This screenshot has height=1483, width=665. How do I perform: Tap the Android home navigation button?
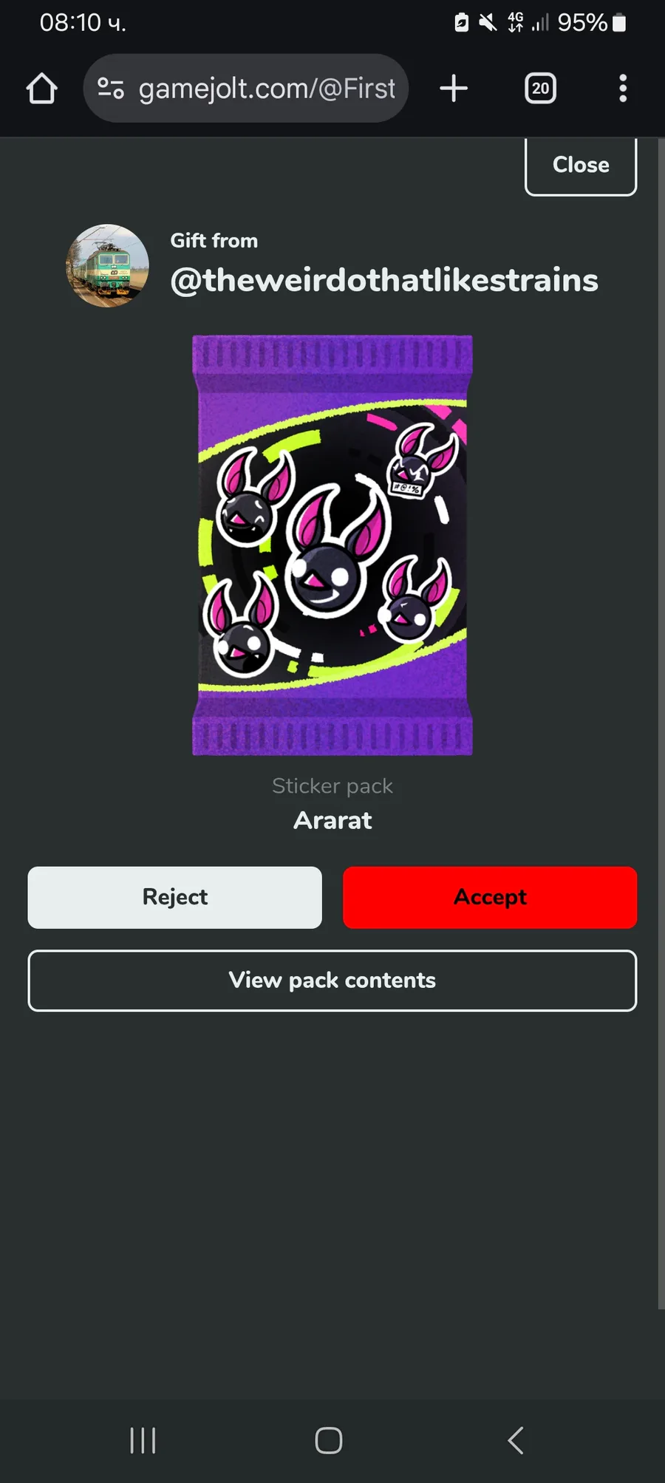tap(329, 1440)
